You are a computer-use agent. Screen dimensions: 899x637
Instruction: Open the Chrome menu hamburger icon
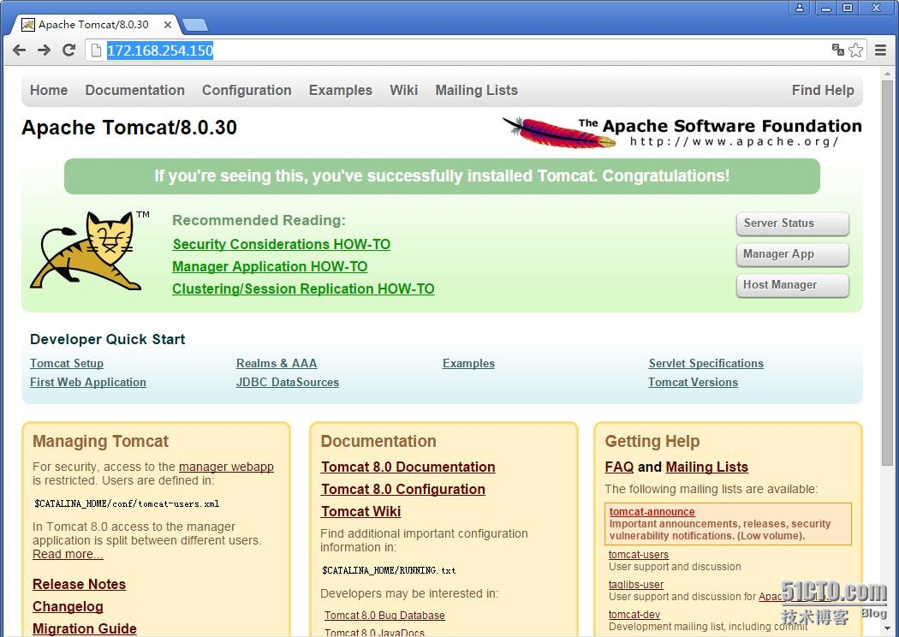coord(881,51)
